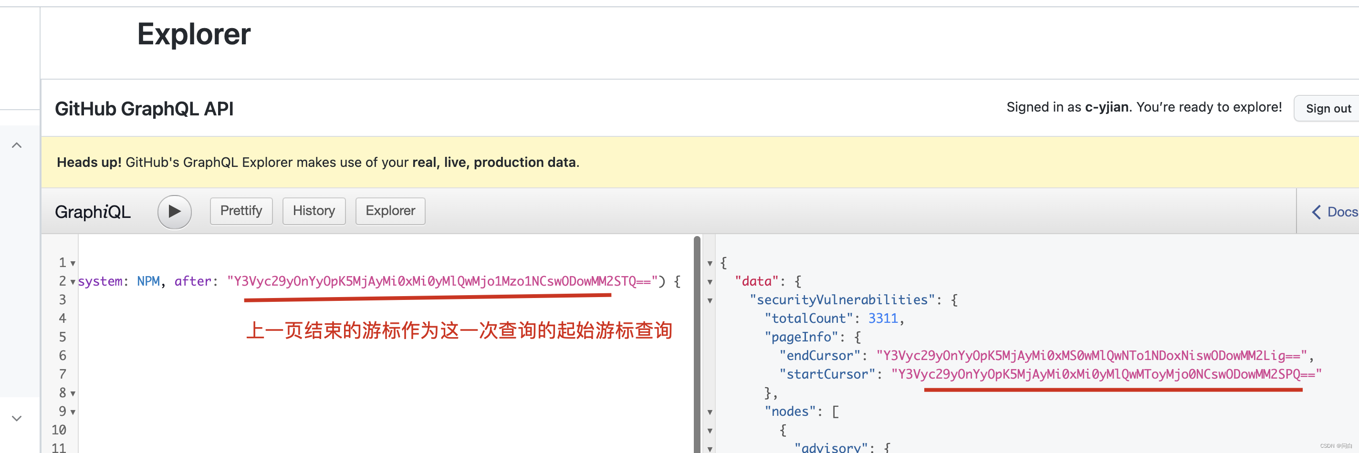Click the c-yjian username text
The image size is (1359, 453).
tap(1106, 107)
